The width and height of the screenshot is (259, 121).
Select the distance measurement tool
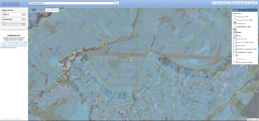pos(31,10)
